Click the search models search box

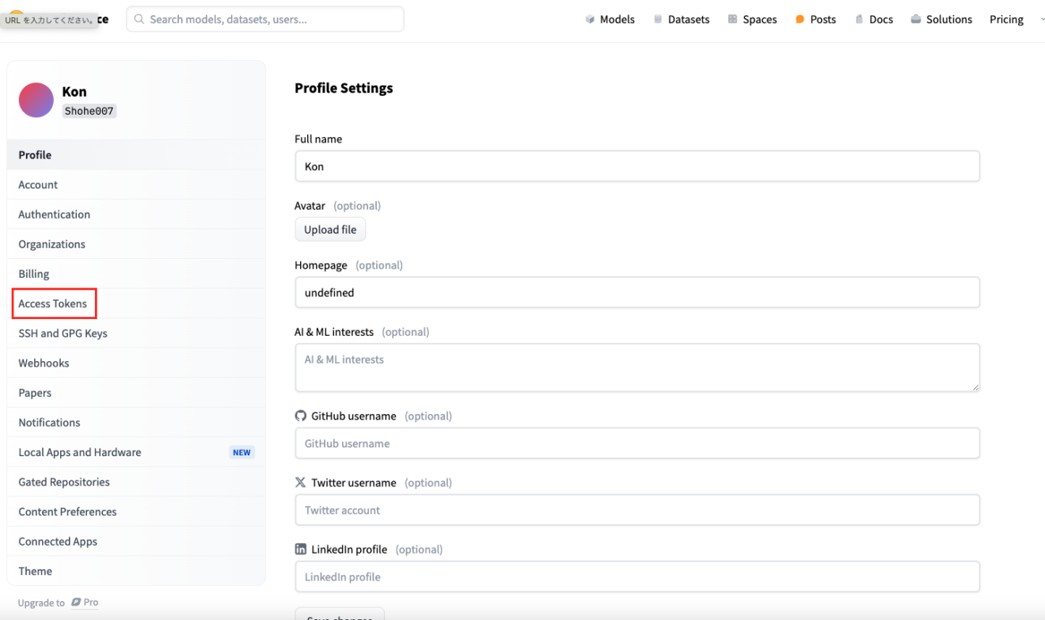point(265,19)
